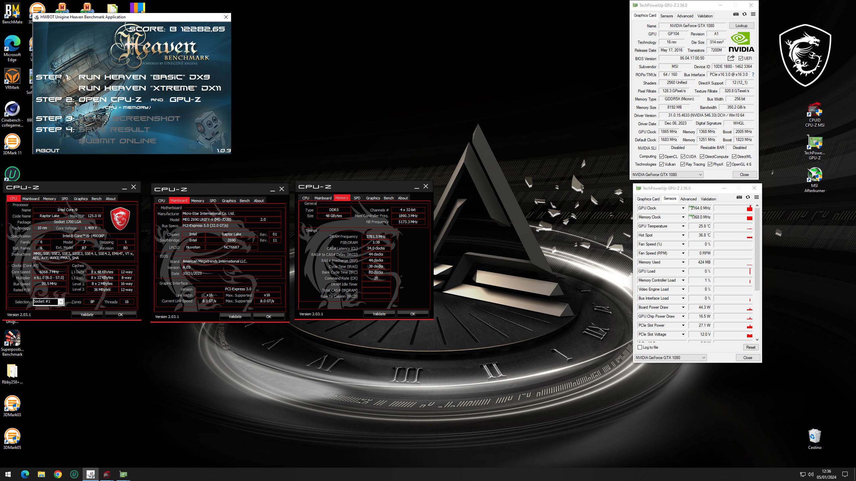Click the GPU-Z screenshot camera icon in top window
856x481 pixels.
736,14
